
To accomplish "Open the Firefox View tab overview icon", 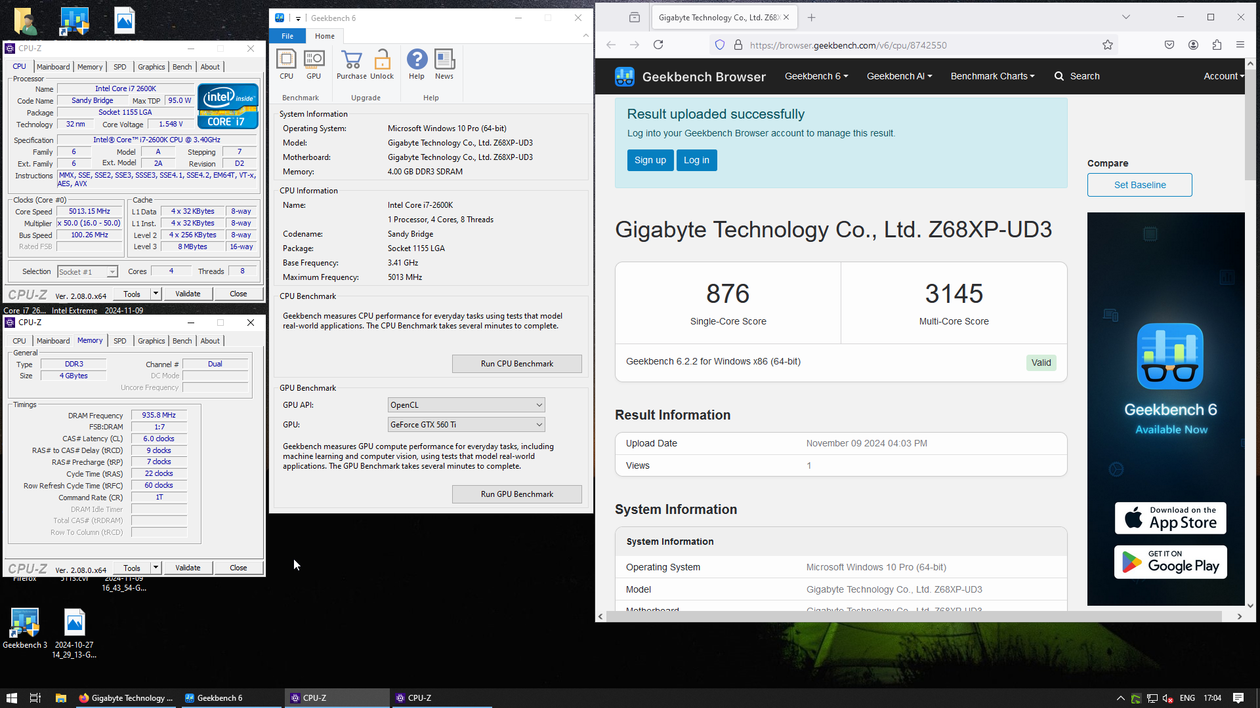I will point(634,18).
